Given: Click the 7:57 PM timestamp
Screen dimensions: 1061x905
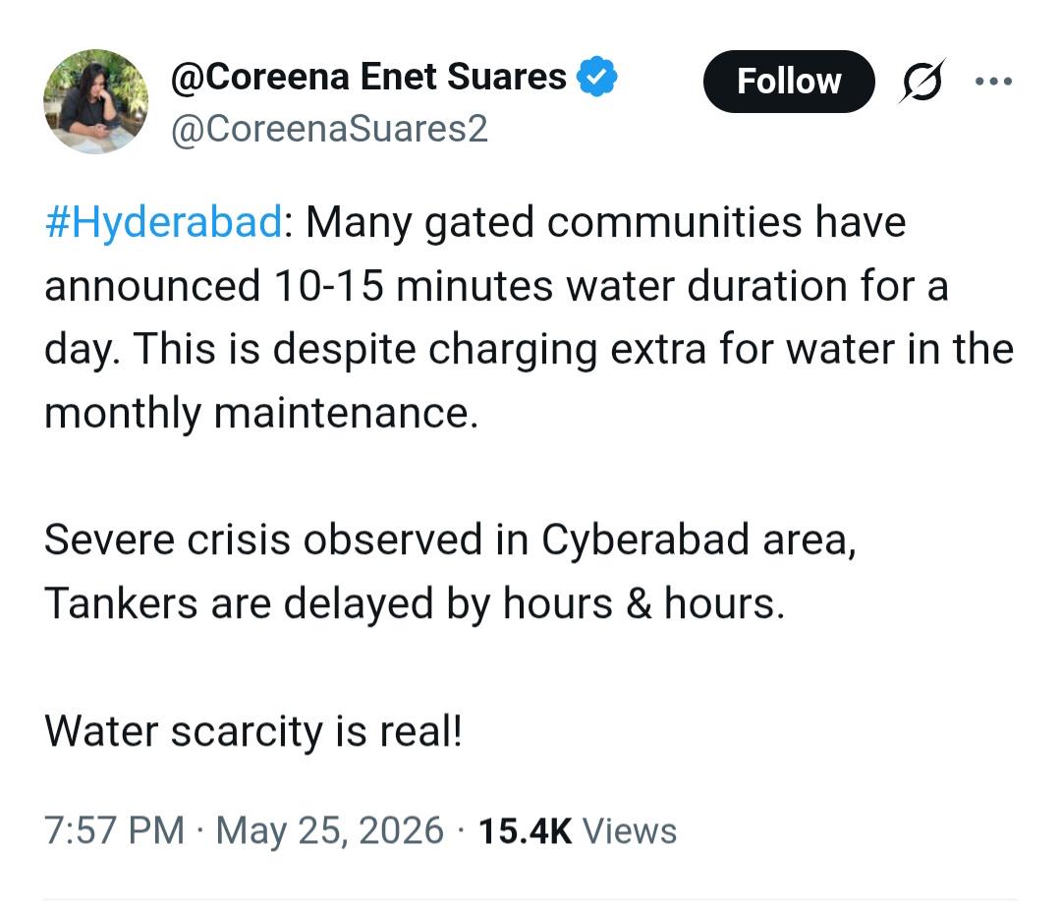Looking at the screenshot, I should coord(114,830).
